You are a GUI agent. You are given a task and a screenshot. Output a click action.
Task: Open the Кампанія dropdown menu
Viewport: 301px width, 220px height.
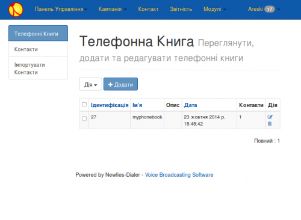[113, 9]
